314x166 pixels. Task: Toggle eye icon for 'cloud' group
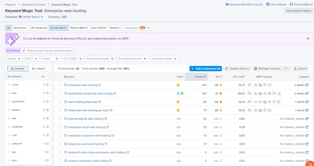pyautogui.click(x=47, y=84)
